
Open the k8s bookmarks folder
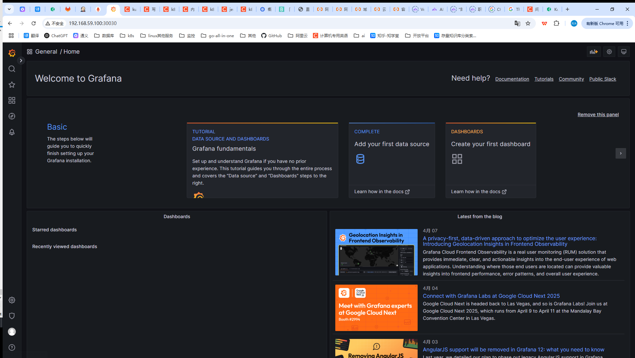point(127,36)
